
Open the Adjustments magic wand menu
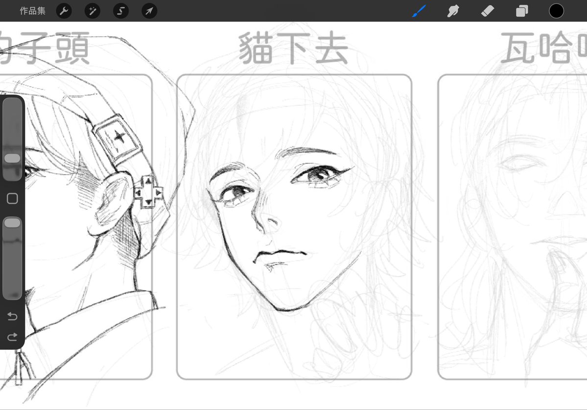[93, 11]
